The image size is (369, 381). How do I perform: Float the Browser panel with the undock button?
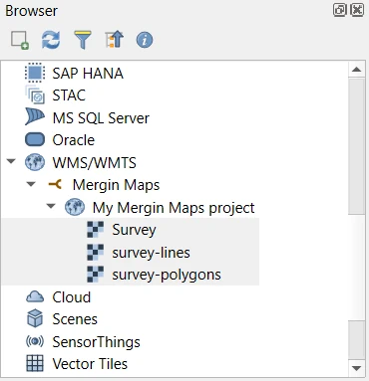point(339,10)
